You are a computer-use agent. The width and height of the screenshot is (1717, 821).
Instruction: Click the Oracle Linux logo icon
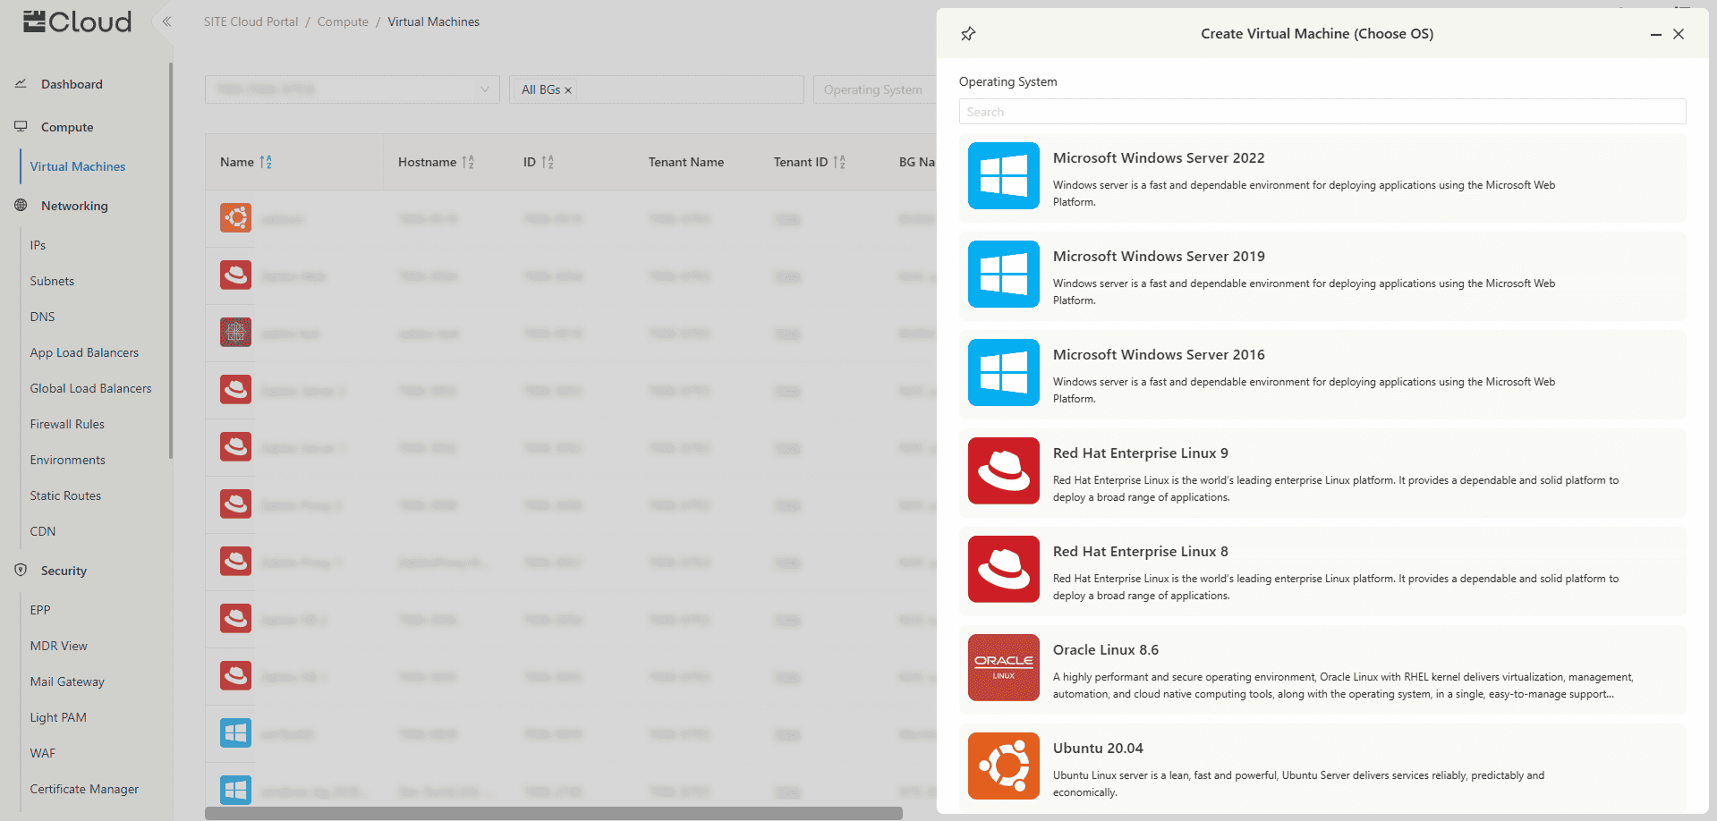(1003, 668)
